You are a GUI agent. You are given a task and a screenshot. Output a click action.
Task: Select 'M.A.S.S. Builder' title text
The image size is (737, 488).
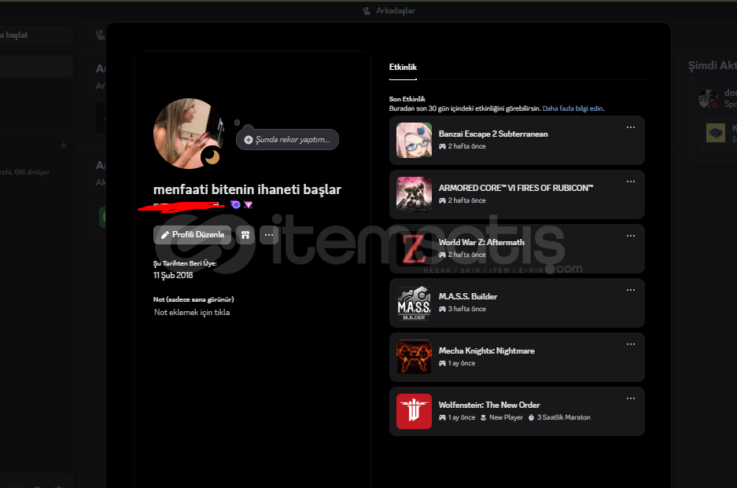[x=468, y=296]
